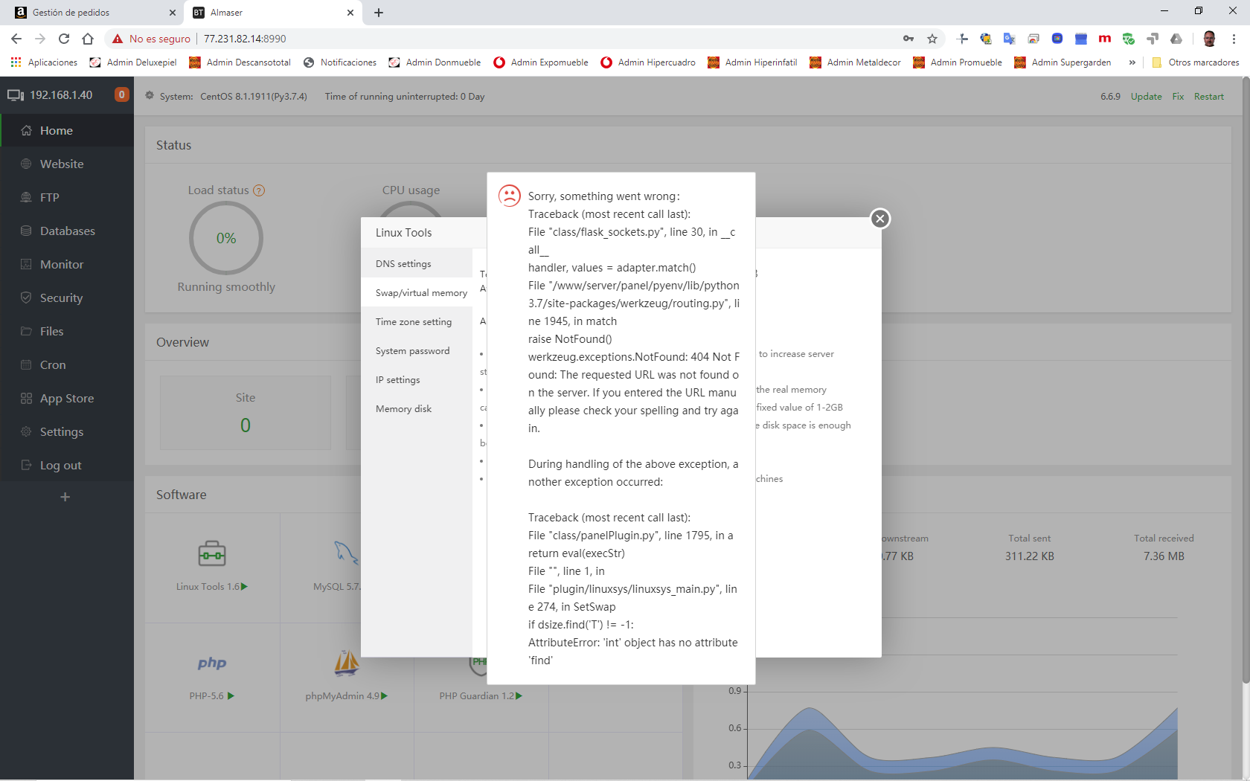
Task: Open the App Store
Action: [x=67, y=398]
